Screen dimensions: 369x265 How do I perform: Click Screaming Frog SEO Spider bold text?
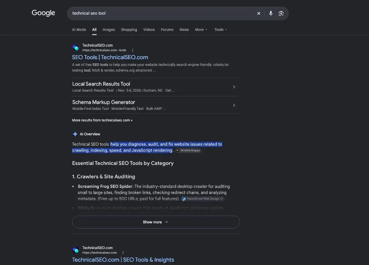(105, 187)
